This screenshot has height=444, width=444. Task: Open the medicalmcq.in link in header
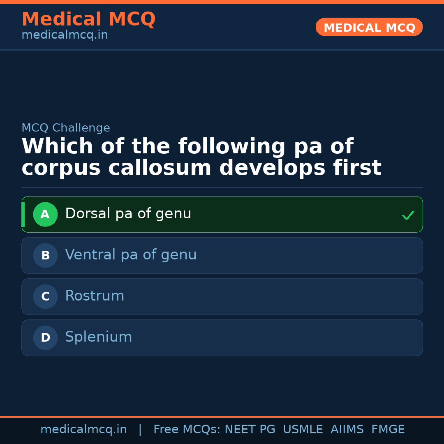(x=65, y=35)
